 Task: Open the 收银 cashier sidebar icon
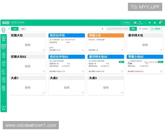tap(4, 38)
